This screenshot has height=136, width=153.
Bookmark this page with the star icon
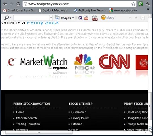tap(133, 4)
